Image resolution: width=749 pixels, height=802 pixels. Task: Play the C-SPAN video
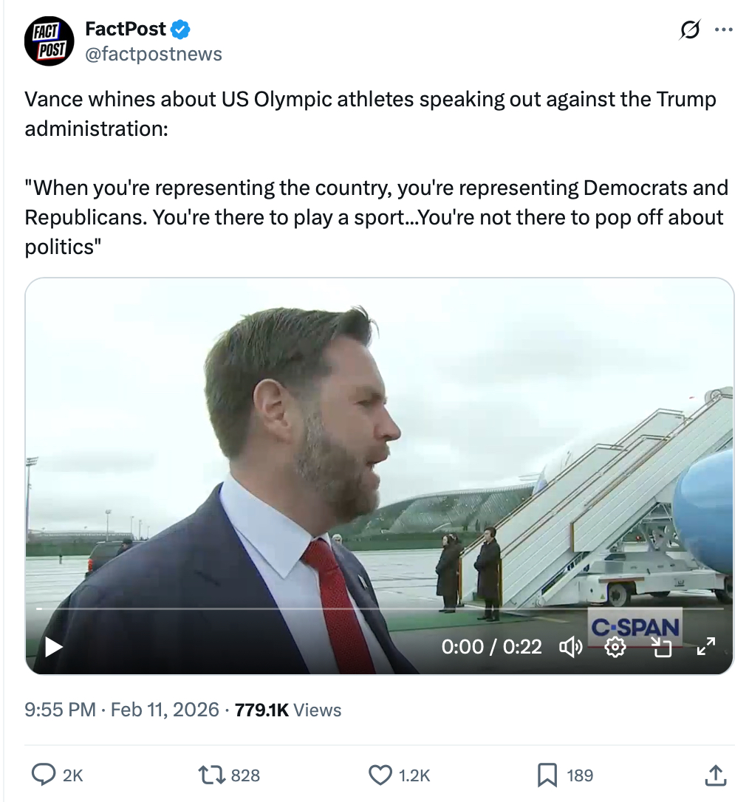click(54, 647)
